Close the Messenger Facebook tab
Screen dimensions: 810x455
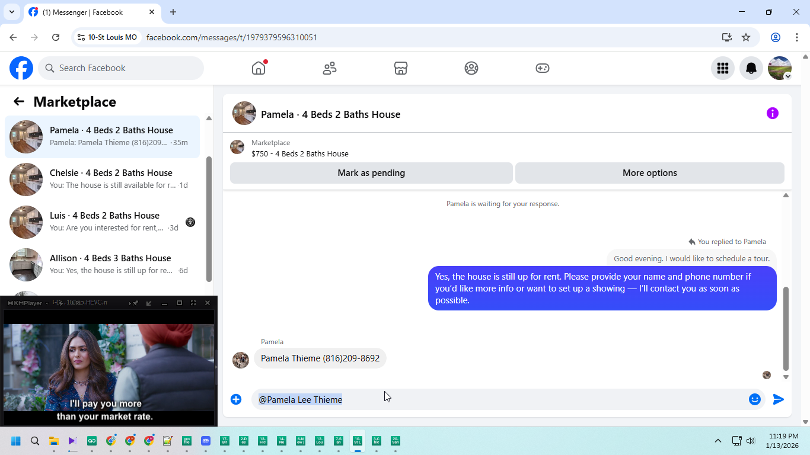pos(152,12)
